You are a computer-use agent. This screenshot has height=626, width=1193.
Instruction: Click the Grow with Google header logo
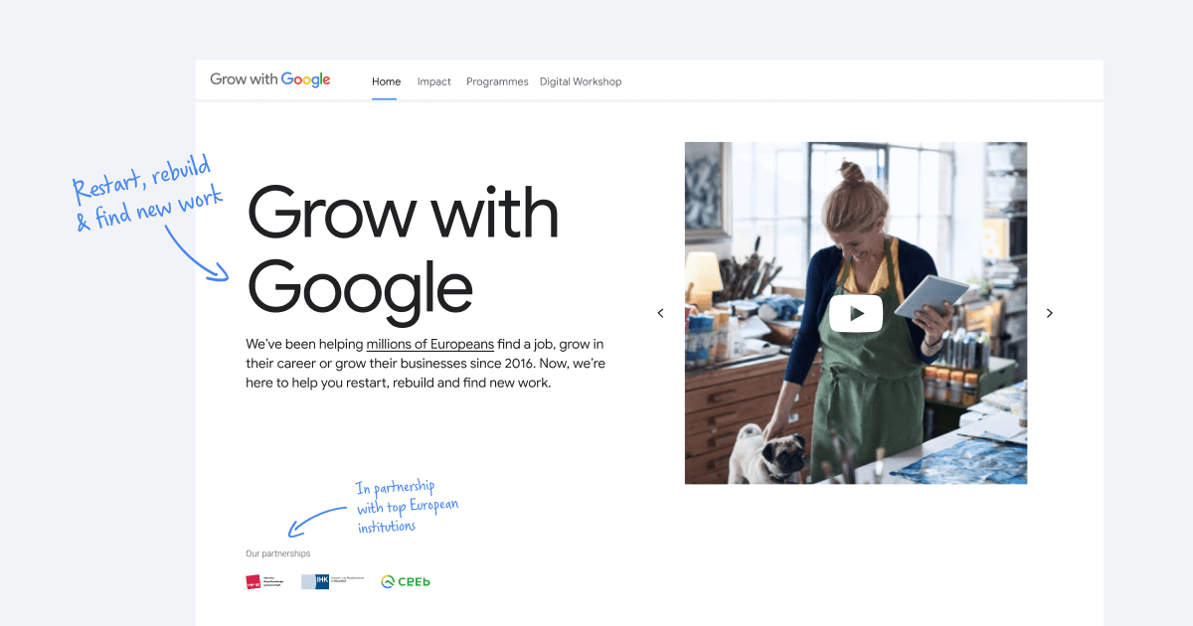click(269, 79)
